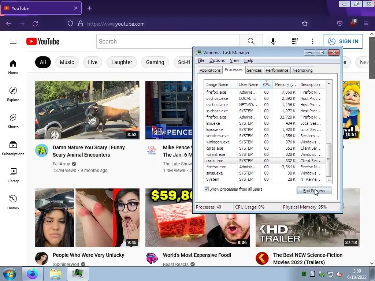Screen dimensions: 375x281
Task: Click the site security padlock icon
Action: 81,24
